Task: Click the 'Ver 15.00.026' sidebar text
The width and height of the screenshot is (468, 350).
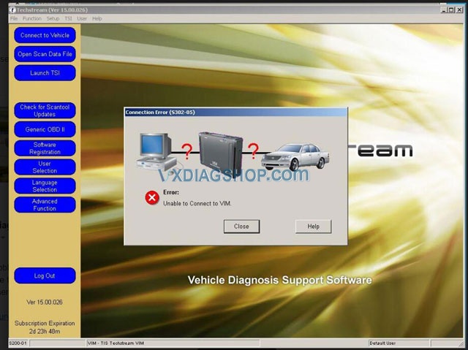Action: pos(45,302)
